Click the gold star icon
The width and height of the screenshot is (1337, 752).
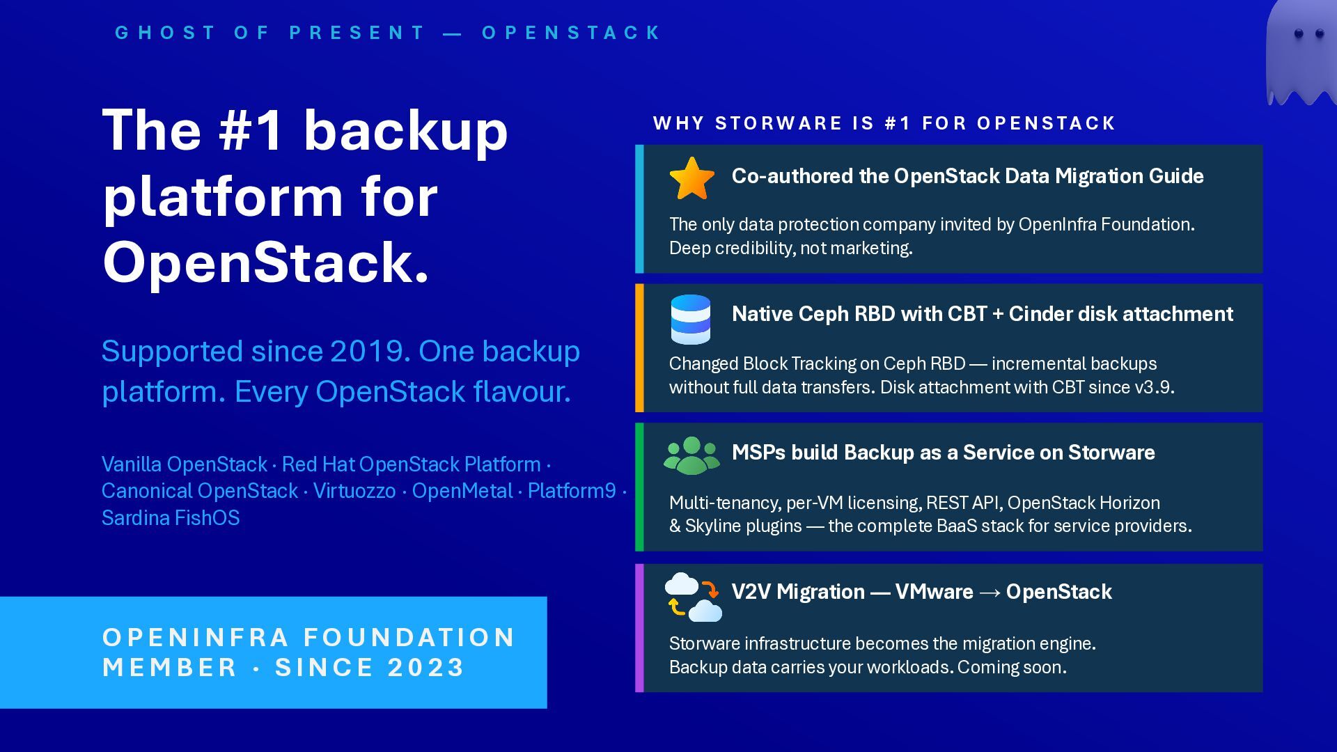coord(691,178)
